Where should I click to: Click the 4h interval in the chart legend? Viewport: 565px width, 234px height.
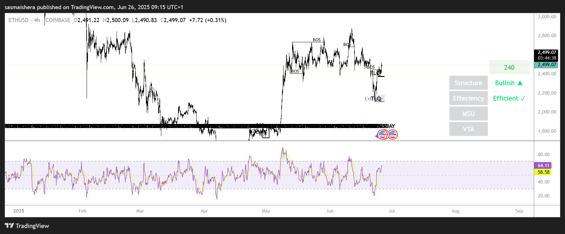point(37,20)
